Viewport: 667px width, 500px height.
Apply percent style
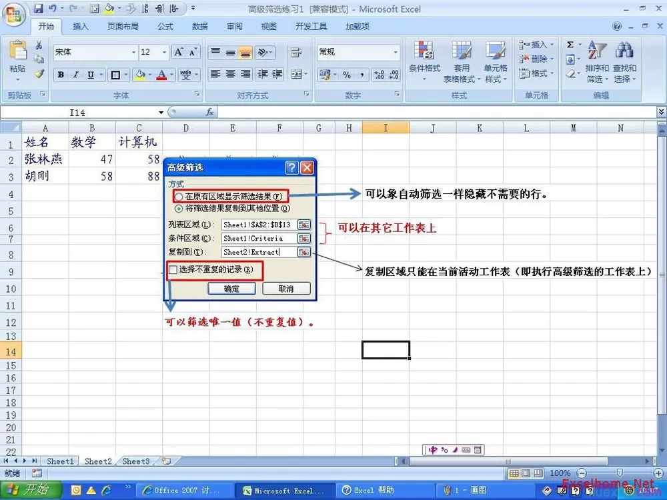tap(347, 75)
